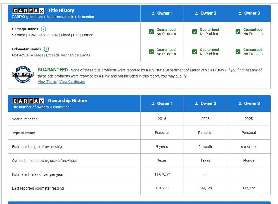This screenshot has height=204, width=278.
Task: Click odometer reading 101,200
Action: 162,188
